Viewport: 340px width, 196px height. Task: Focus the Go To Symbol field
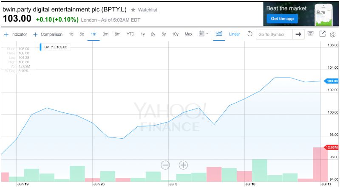click(274, 34)
